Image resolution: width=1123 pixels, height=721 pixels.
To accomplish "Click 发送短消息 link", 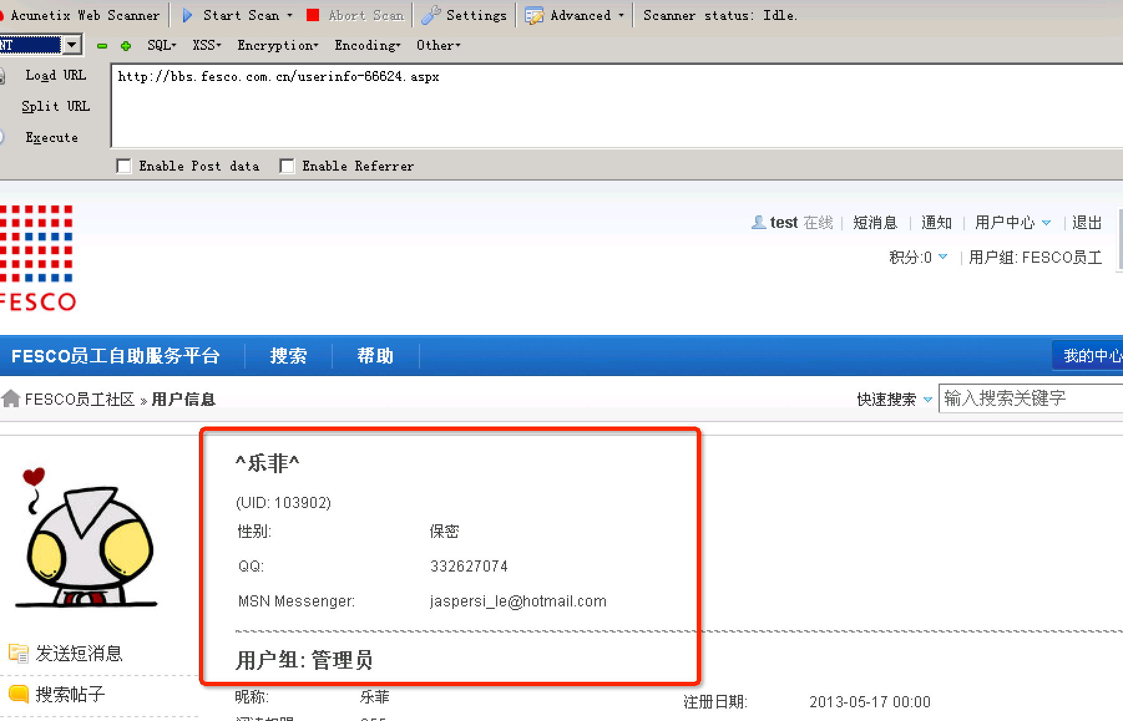I will click(x=79, y=653).
